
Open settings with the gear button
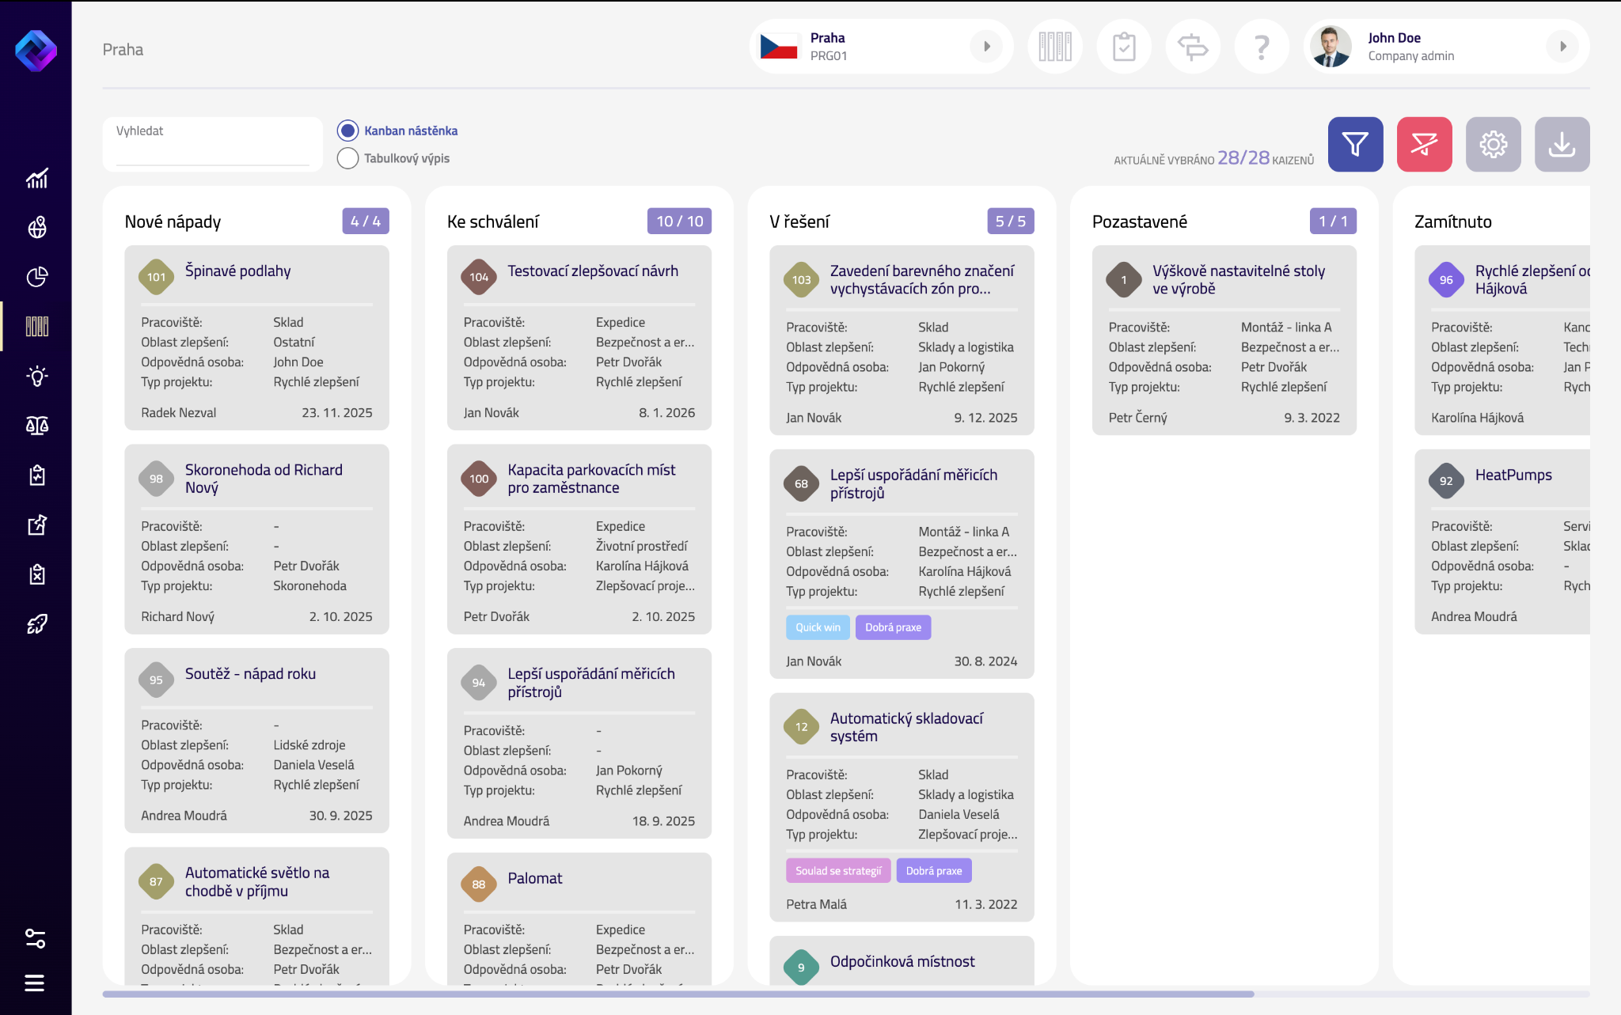(x=1493, y=144)
